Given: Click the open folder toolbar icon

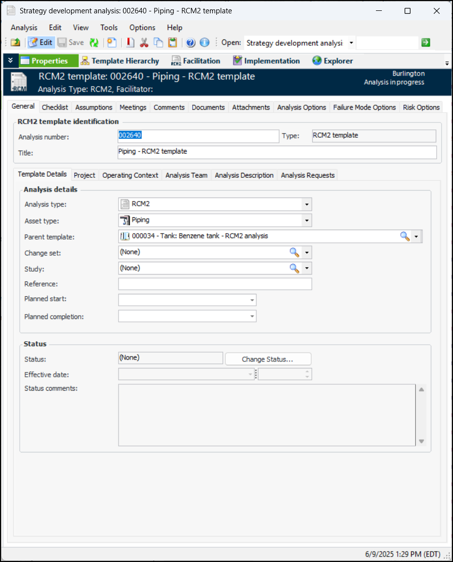Looking at the screenshot, I should pos(15,42).
